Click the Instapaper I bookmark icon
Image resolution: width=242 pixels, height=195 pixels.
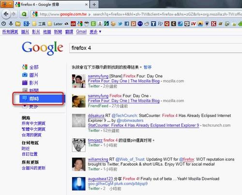(100, 24)
